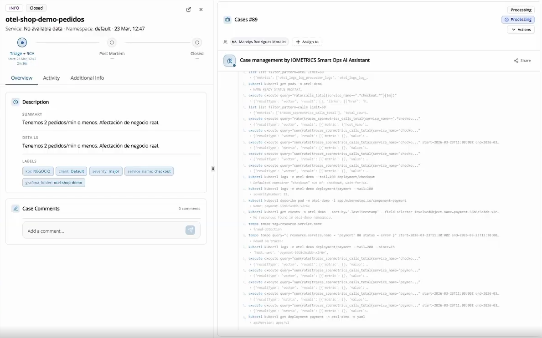Expand the kubectl get pods result
542x338 pixels.
pos(250,90)
